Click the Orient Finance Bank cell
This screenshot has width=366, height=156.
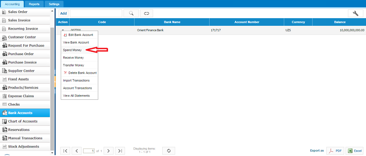pos(150,30)
